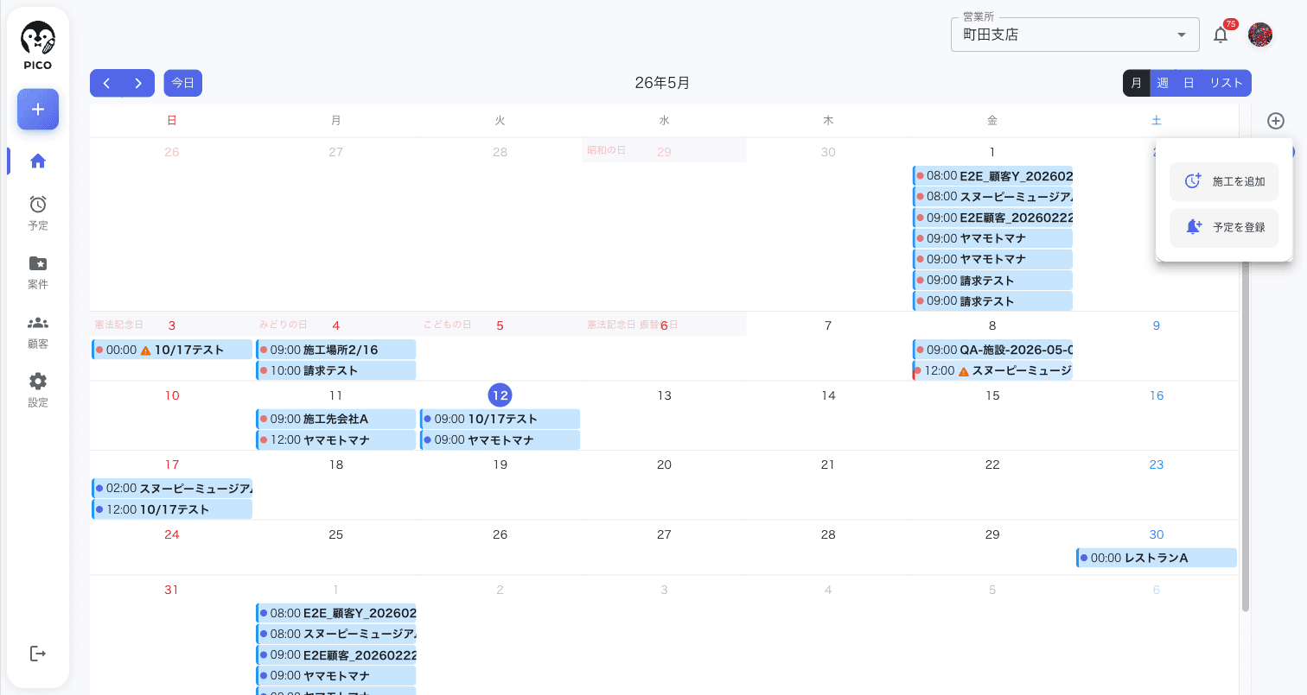Image resolution: width=1307 pixels, height=695 pixels.
Task: Open May 1 08:00 スヌーピーミュージアム event
Action: (993, 196)
